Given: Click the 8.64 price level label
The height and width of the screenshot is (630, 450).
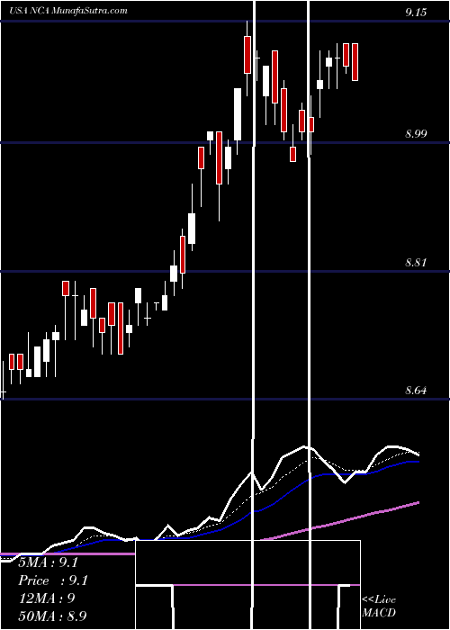Looking at the screenshot, I should [x=416, y=390].
